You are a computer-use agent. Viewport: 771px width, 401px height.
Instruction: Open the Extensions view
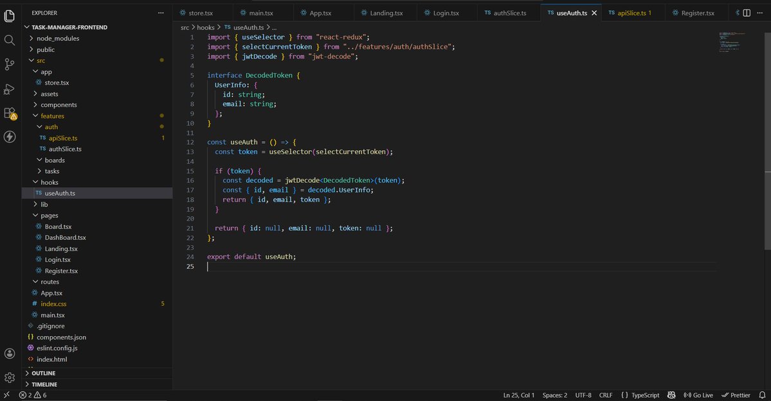click(x=10, y=114)
